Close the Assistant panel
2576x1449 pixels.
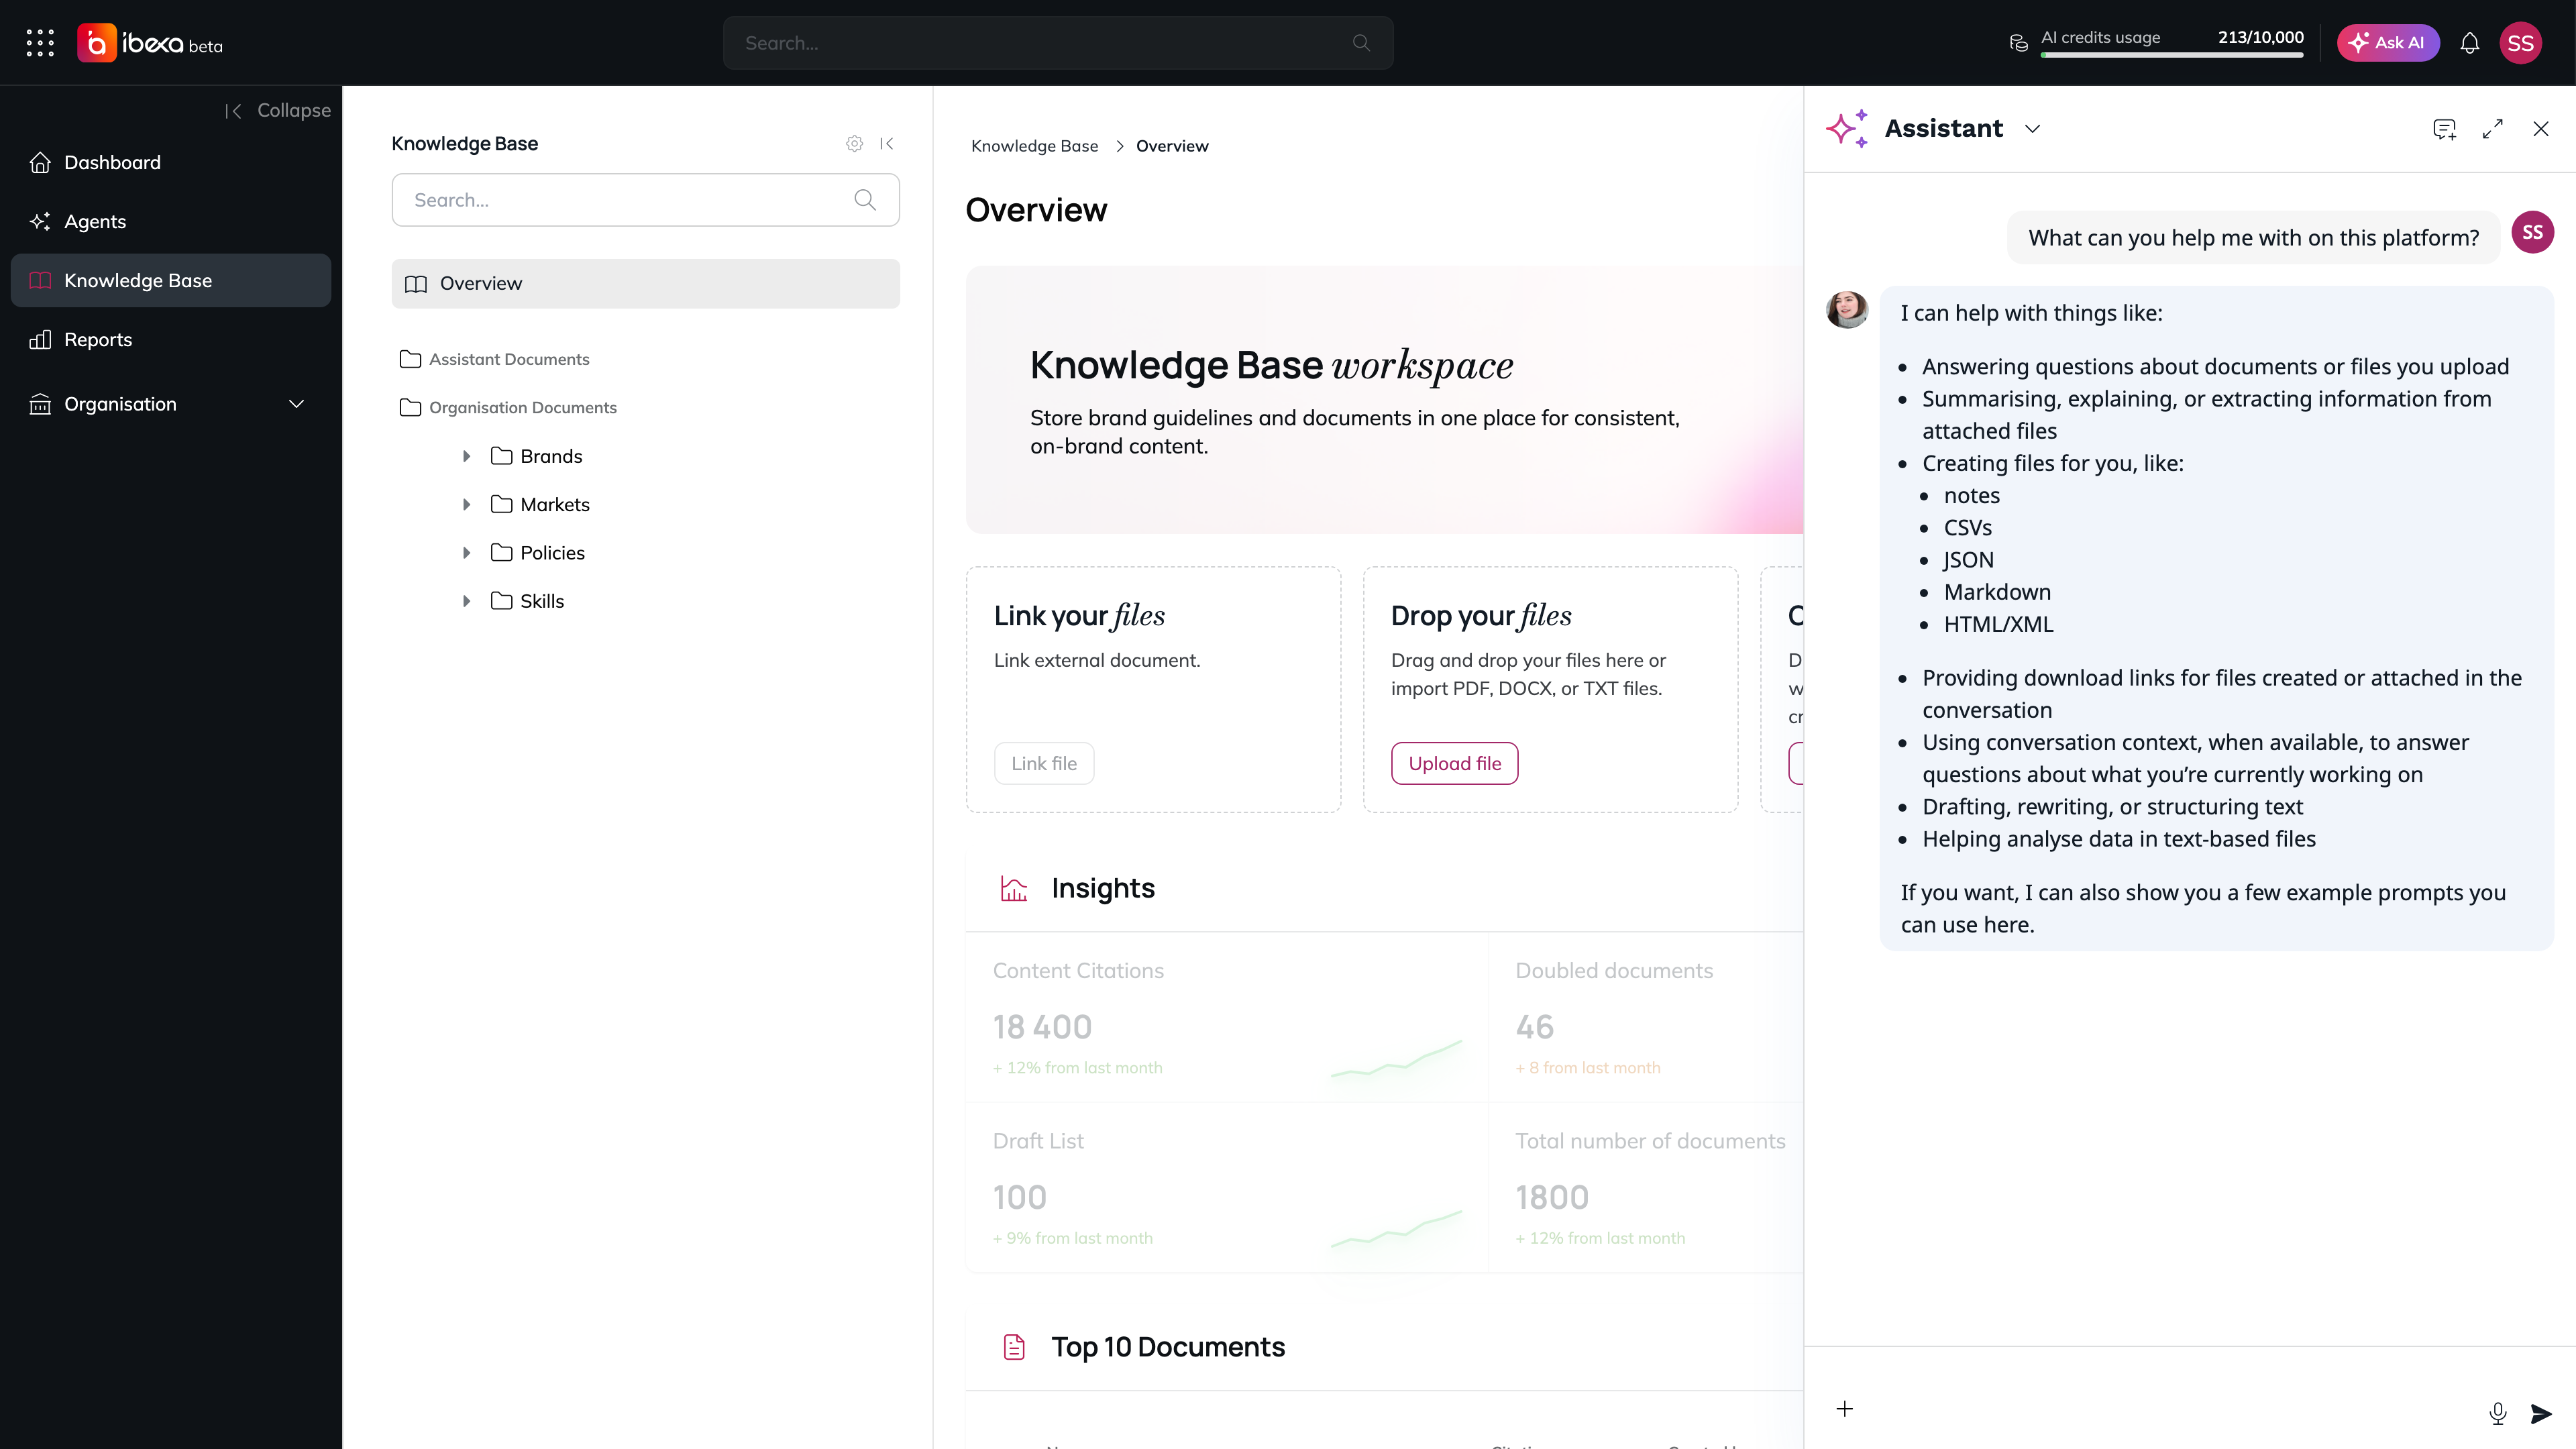[x=2541, y=129]
